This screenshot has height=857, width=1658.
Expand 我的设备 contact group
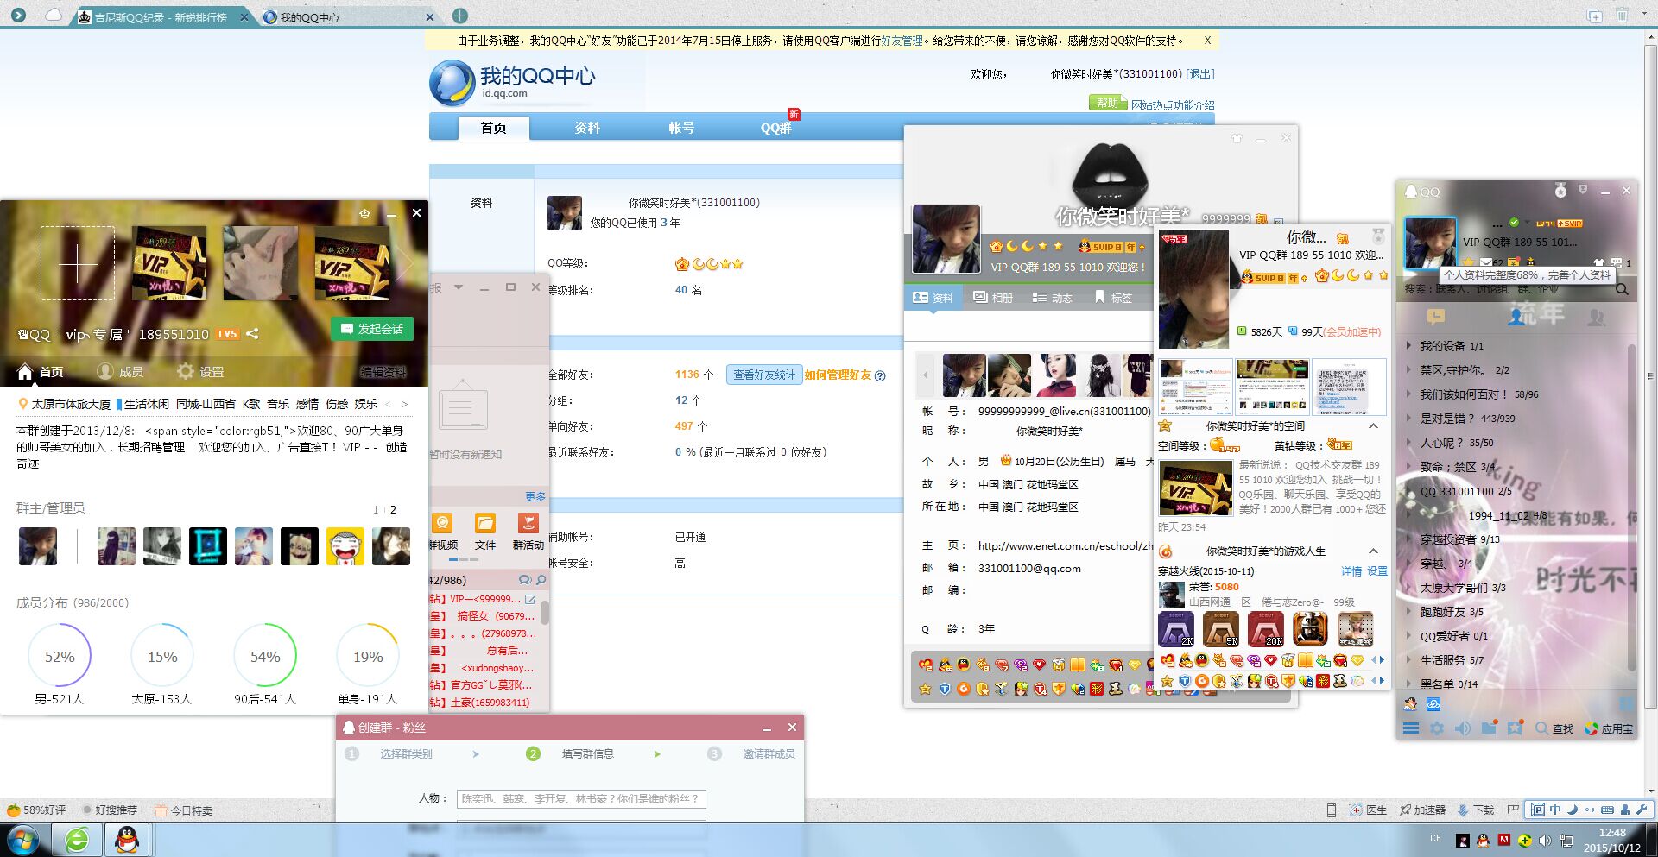point(1409,345)
